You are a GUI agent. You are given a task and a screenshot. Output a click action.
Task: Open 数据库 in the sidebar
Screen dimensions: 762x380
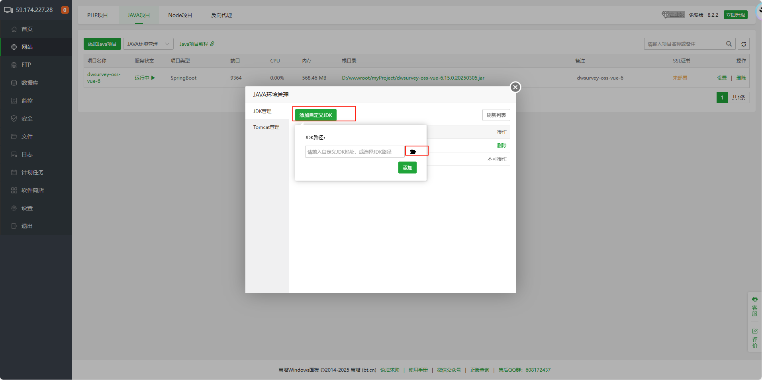tap(29, 83)
